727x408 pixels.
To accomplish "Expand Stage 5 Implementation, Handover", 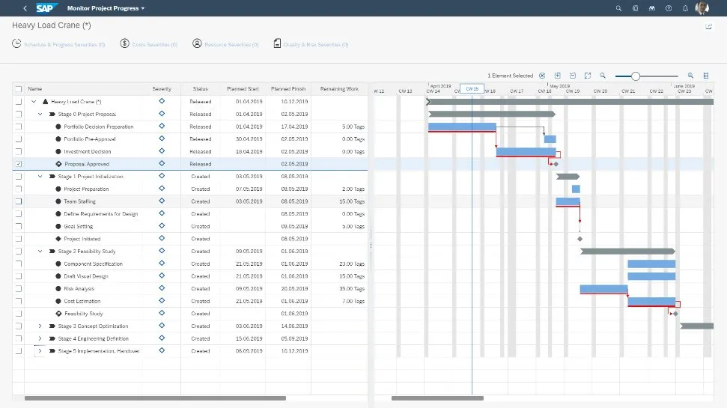I will (40, 351).
